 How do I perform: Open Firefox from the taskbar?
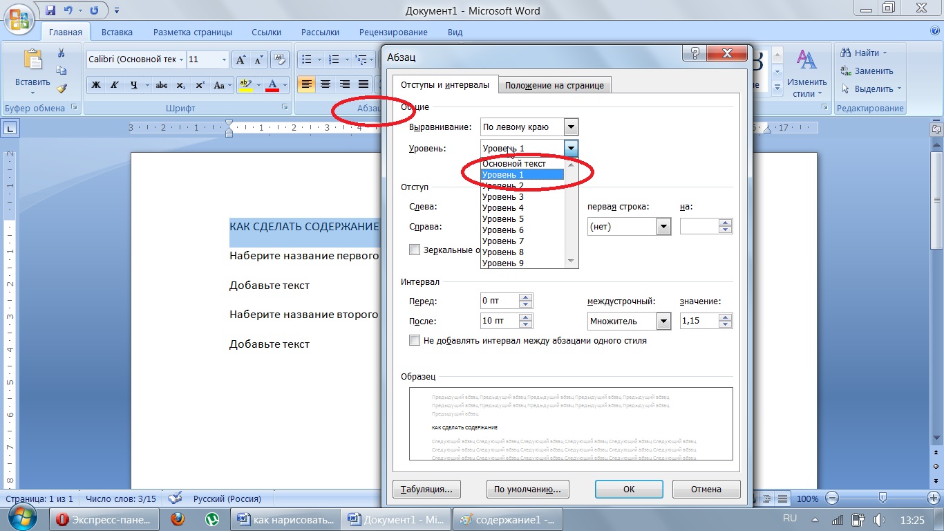coord(178,519)
